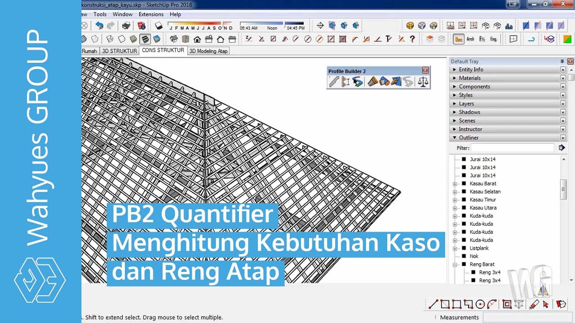Select the red question mark help icon

pos(413,39)
